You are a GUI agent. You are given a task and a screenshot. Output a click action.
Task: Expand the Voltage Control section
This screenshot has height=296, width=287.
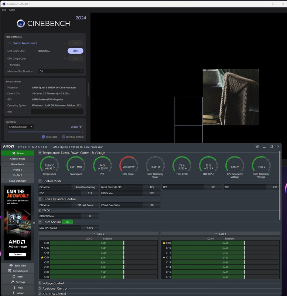point(40,283)
